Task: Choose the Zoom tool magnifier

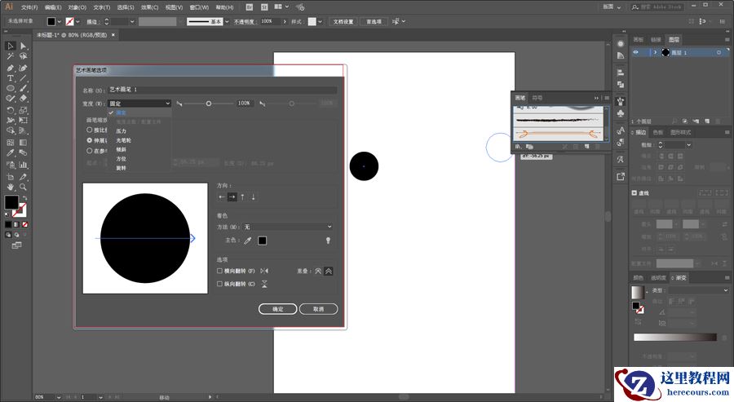Action: 24,186
